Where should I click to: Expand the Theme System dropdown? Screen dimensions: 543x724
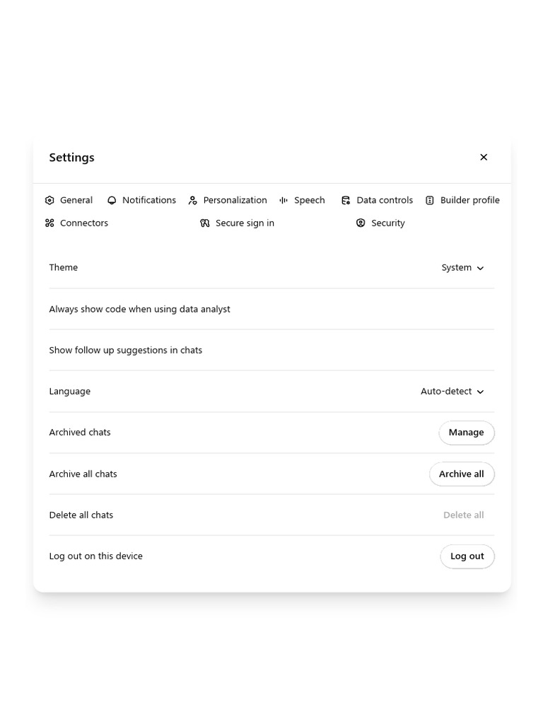pyautogui.click(x=462, y=268)
